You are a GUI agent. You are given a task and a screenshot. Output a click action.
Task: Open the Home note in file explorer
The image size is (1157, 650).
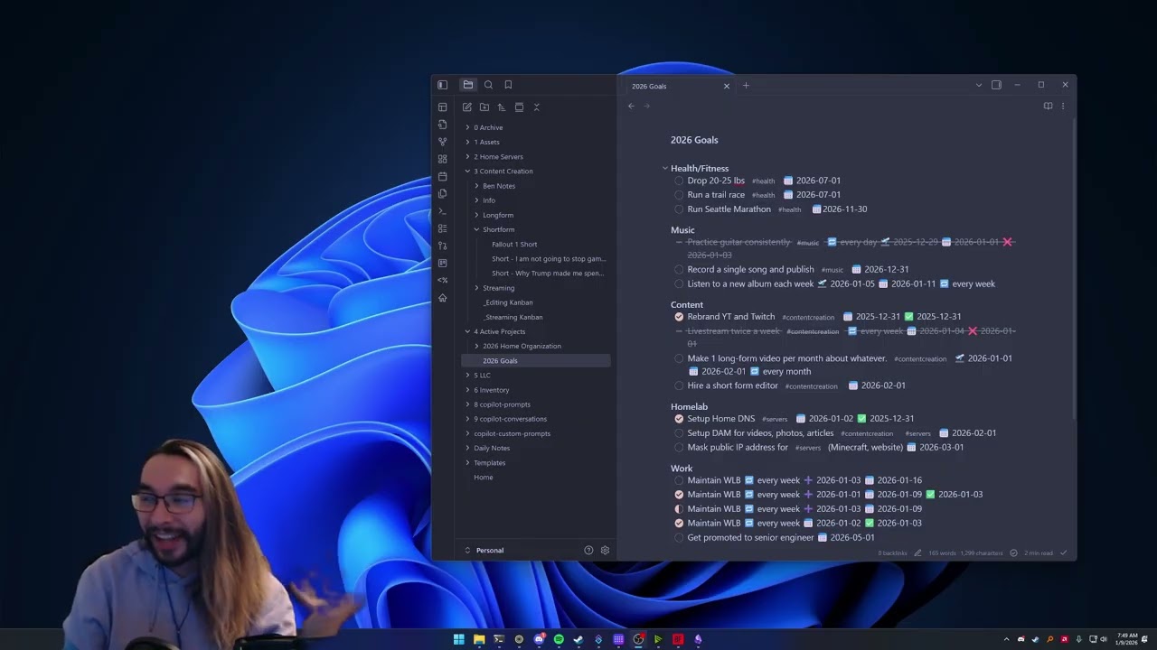point(484,478)
